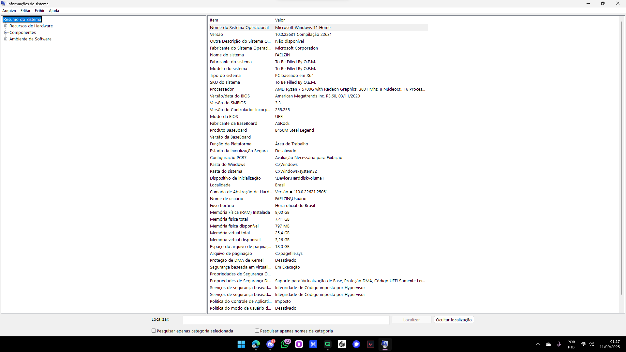The image size is (626, 352).
Task: Open the Signal taskbar icon
Action: (356, 344)
